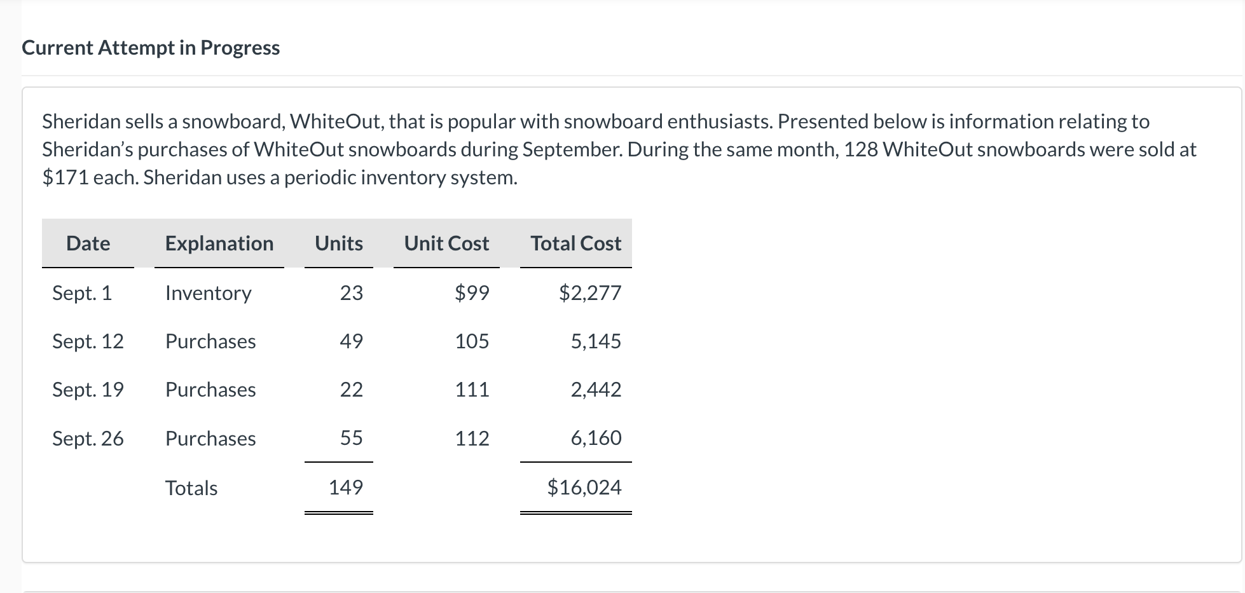Select the $16,024 grand total value
The height and width of the screenshot is (593, 1245).
pos(584,487)
